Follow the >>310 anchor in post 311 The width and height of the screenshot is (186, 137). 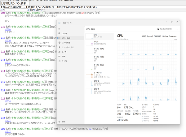(7, 41)
